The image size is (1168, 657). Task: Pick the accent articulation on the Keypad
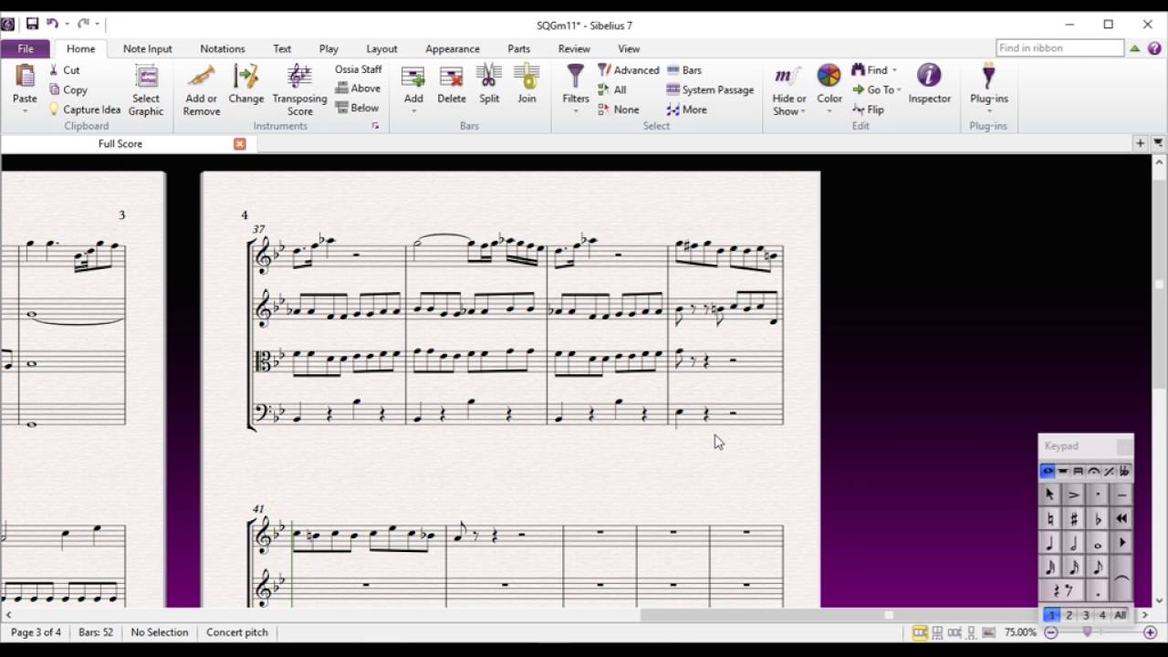tap(1073, 495)
